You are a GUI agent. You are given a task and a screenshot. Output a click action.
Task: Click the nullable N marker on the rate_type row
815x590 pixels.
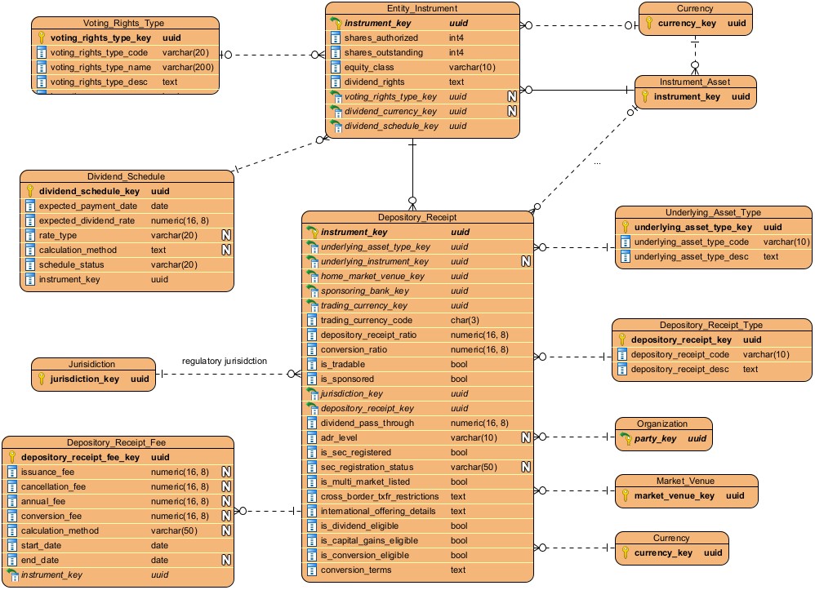click(227, 236)
